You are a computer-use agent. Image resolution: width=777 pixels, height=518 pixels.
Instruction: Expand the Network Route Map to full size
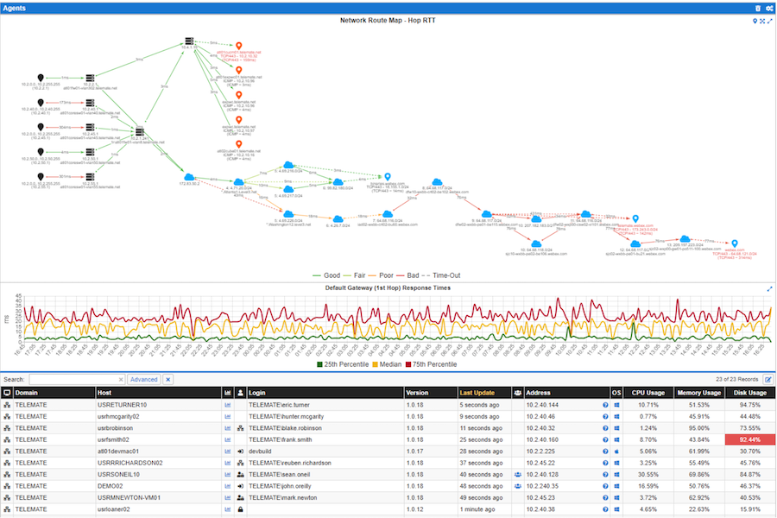pyautogui.click(x=769, y=21)
